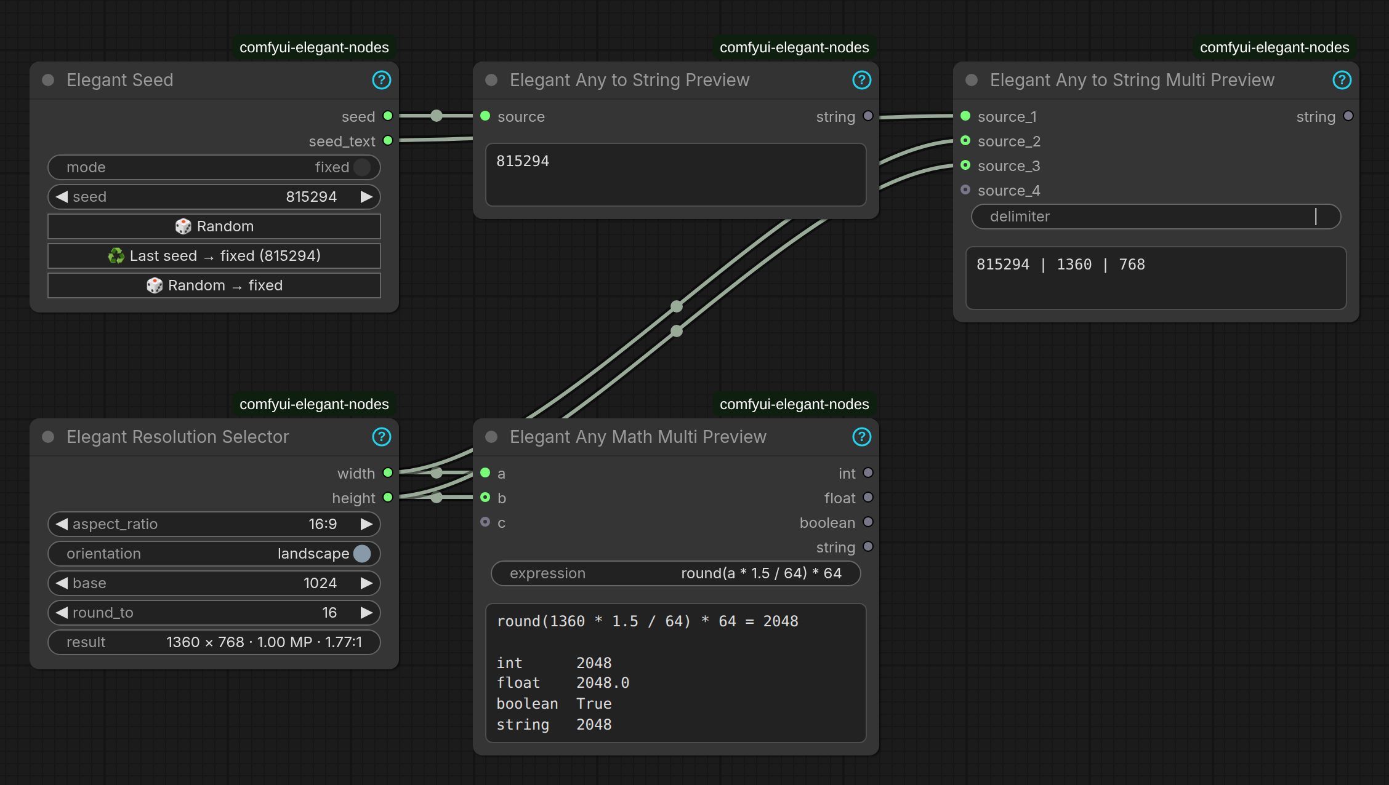Click the source_1 input socket
1389x785 pixels.
[965, 116]
